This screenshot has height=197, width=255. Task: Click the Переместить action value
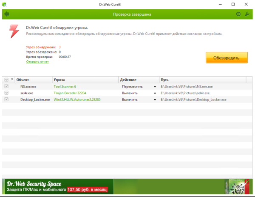pyautogui.click(x=132, y=87)
